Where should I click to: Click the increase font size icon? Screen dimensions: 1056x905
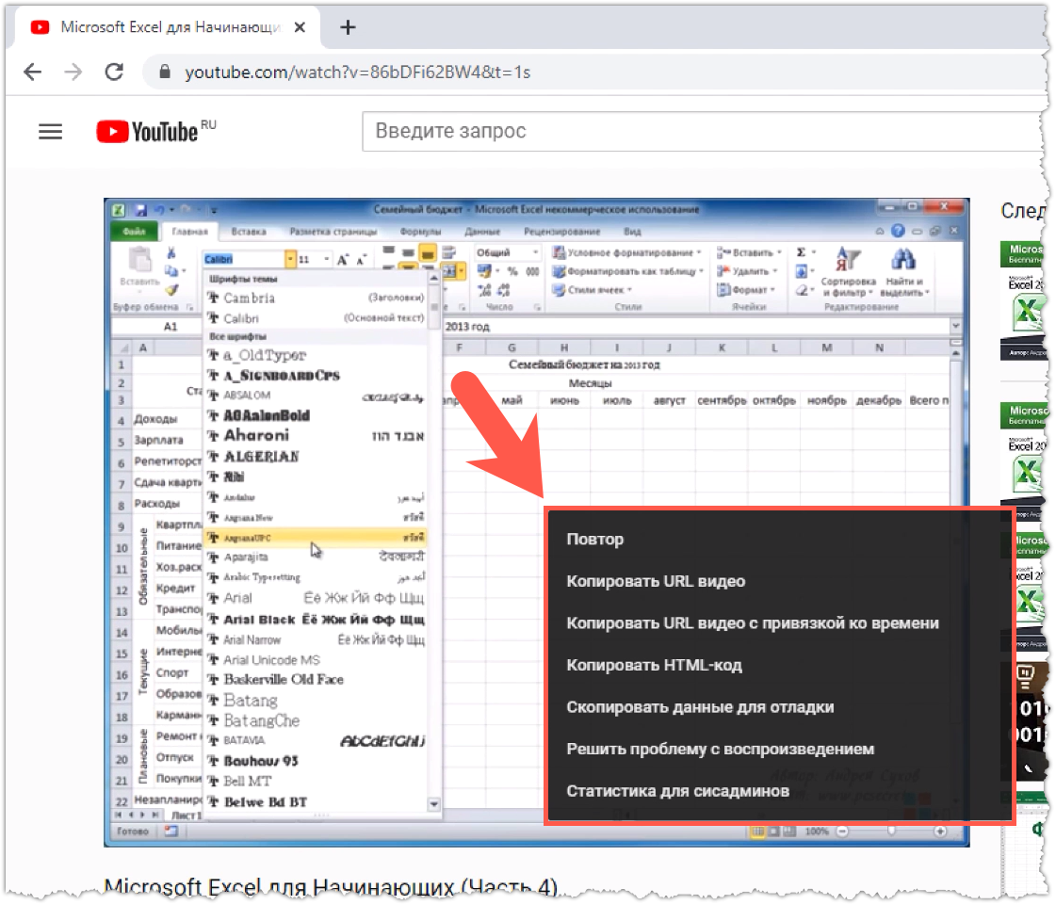pyautogui.click(x=343, y=260)
